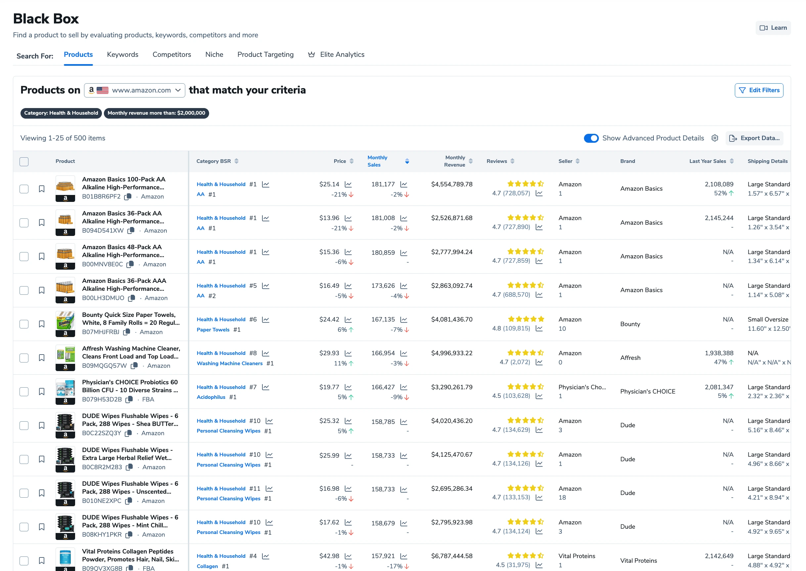Image resolution: width=806 pixels, height=571 pixels.
Task: Copy ASIN B01B8R6PF2 with copy icon
Action: (128, 197)
